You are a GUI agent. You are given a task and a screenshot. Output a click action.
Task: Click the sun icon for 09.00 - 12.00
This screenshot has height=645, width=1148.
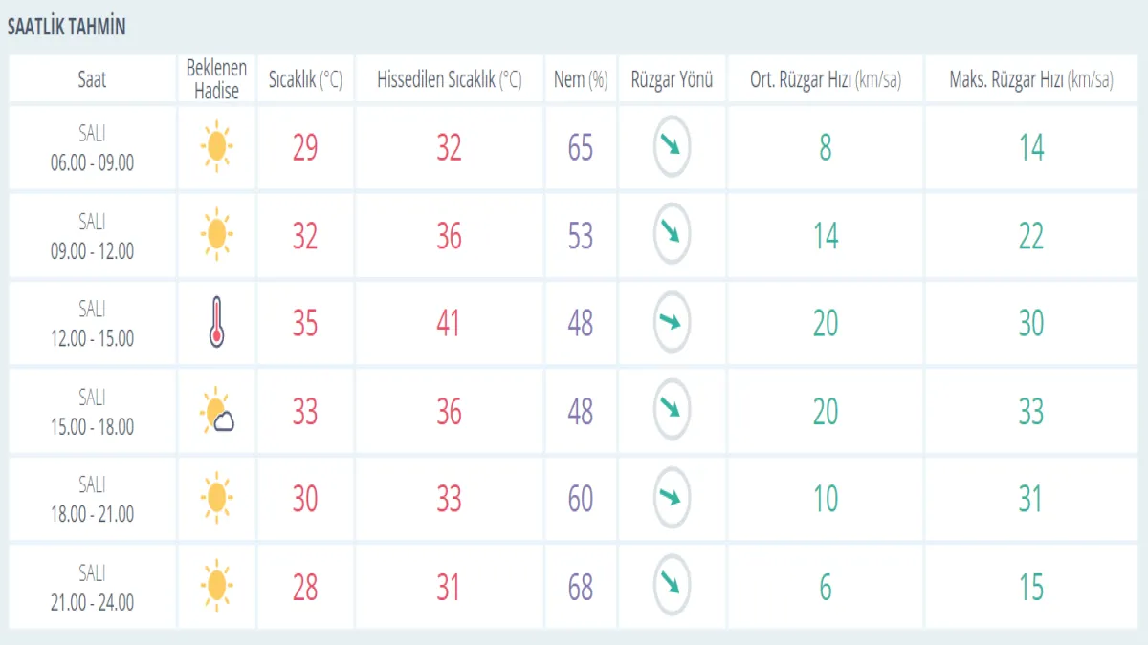point(216,235)
